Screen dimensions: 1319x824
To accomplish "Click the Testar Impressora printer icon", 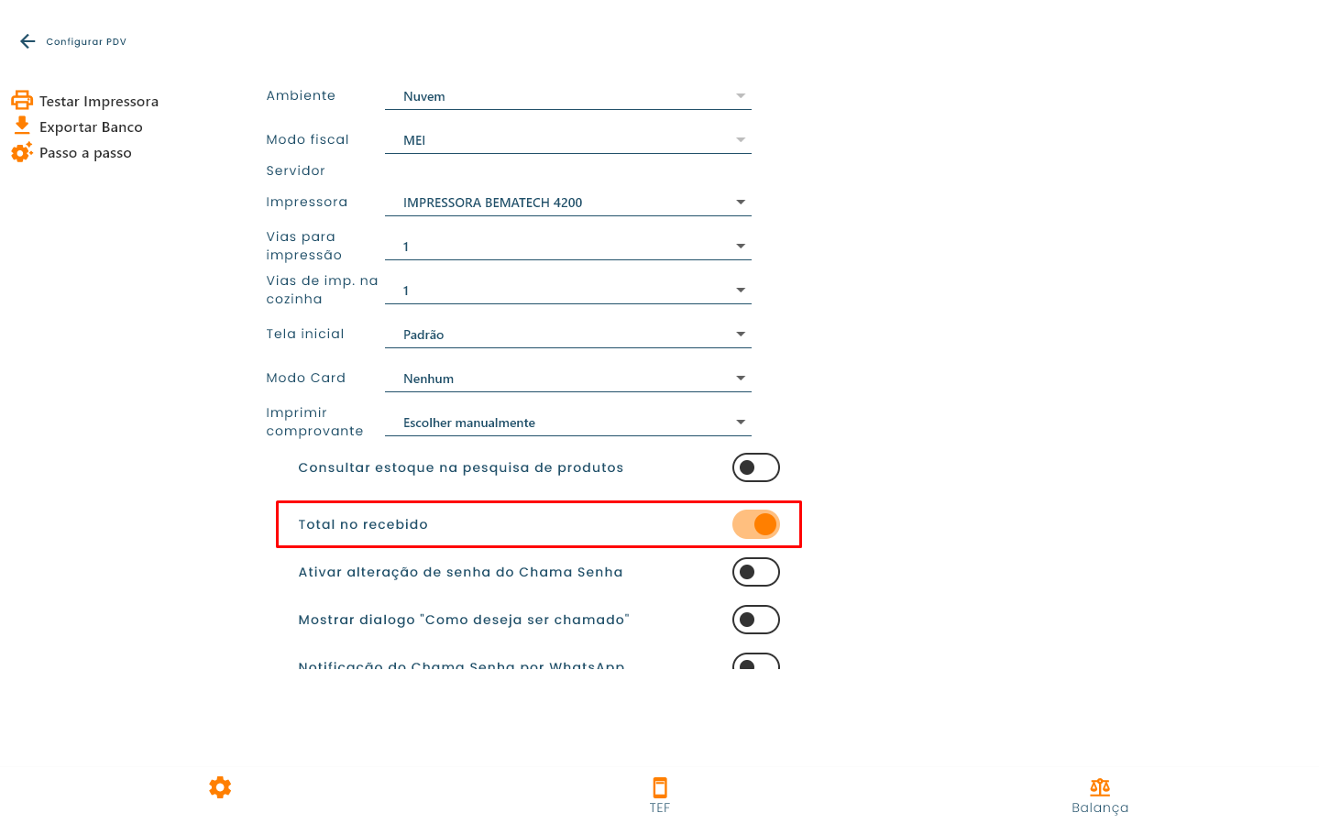I will [22, 101].
